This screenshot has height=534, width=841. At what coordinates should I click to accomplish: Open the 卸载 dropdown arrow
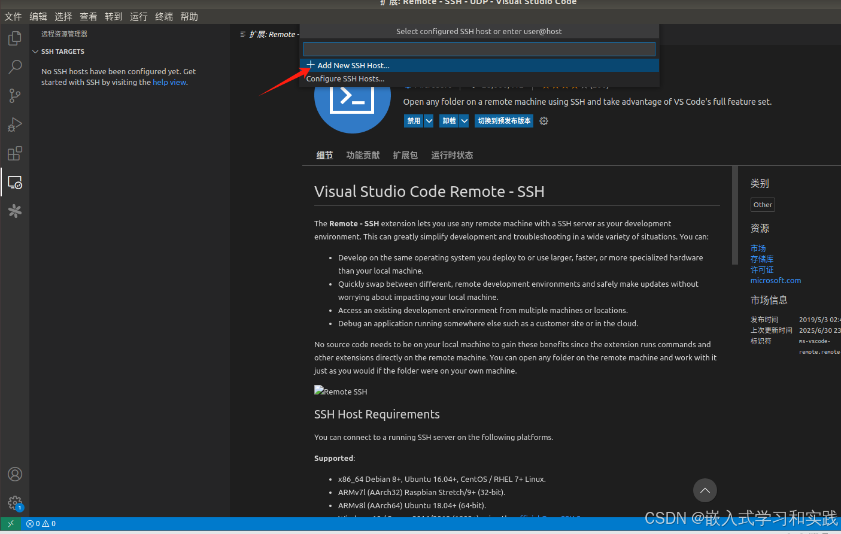[x=464, y=120]
